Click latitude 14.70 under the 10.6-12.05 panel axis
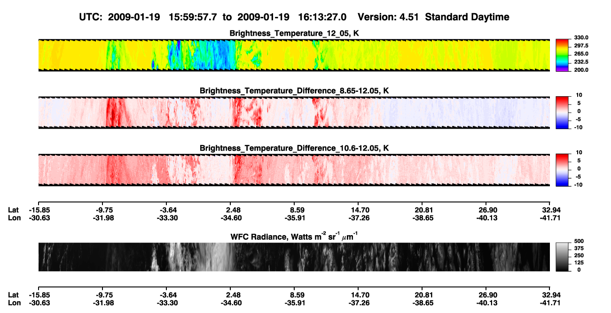This screenshot has width=611, height=313. click(358, 210)
